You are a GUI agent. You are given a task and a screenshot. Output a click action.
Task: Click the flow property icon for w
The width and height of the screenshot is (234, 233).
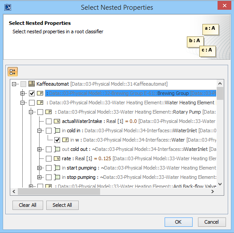click(65, 140)
